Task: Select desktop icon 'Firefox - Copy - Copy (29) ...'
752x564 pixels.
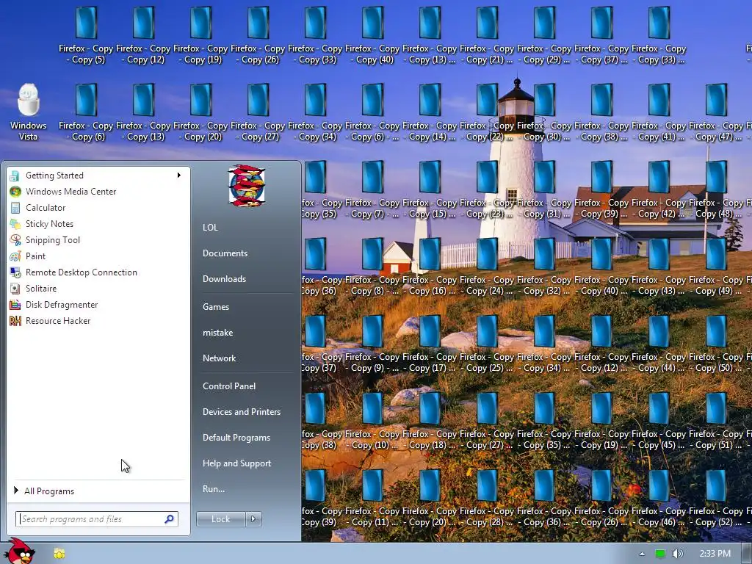Action: point(544,35)
